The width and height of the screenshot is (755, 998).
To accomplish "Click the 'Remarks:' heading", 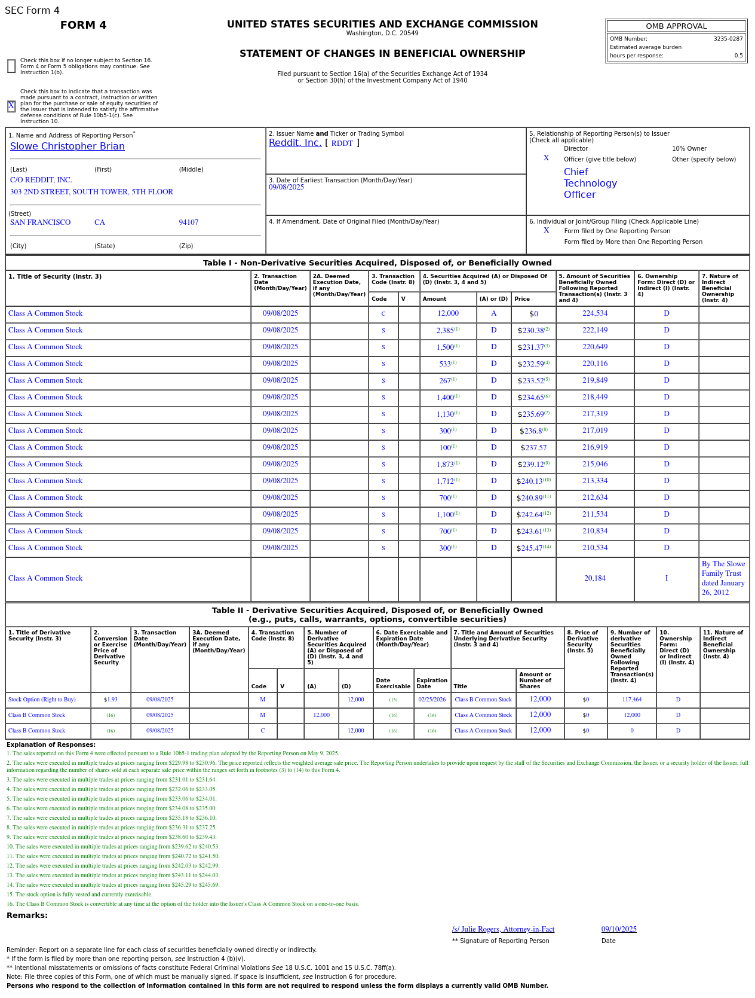I will [27, 915].
